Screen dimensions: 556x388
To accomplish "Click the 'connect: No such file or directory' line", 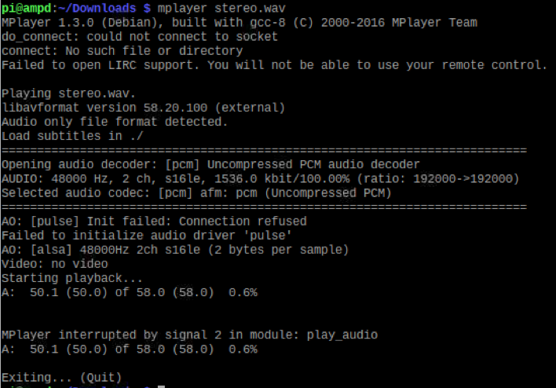I will 123,50.
